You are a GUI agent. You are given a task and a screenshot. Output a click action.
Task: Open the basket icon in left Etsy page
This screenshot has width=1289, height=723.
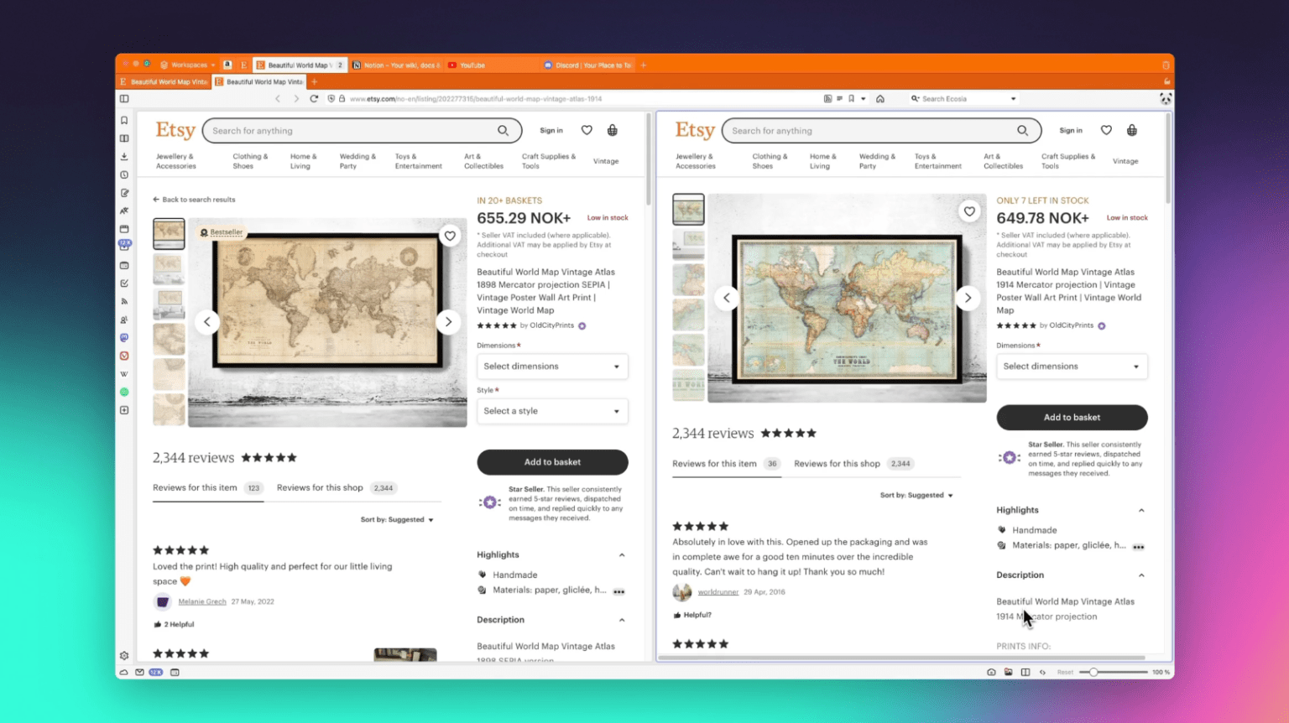tap(613, 131)
